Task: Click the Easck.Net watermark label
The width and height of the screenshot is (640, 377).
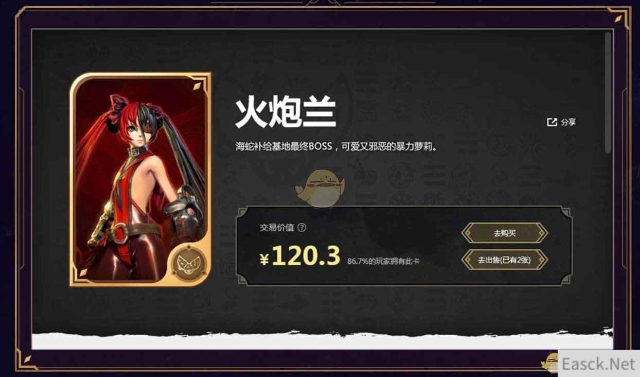Action: [599, 364]
